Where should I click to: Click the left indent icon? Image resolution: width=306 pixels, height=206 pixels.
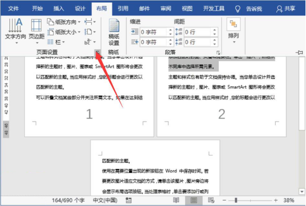pos(135,32)
